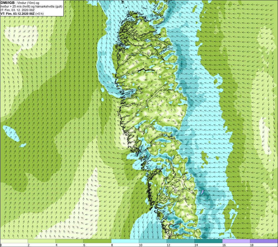Click the scale label '12'

(x=168, y=245)
